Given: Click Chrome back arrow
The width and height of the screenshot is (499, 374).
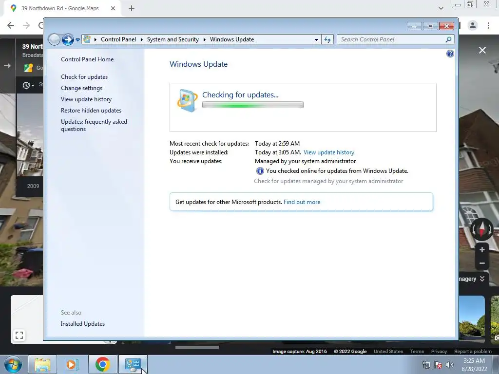Looking at the screenshot, I should tap(11, 25).
